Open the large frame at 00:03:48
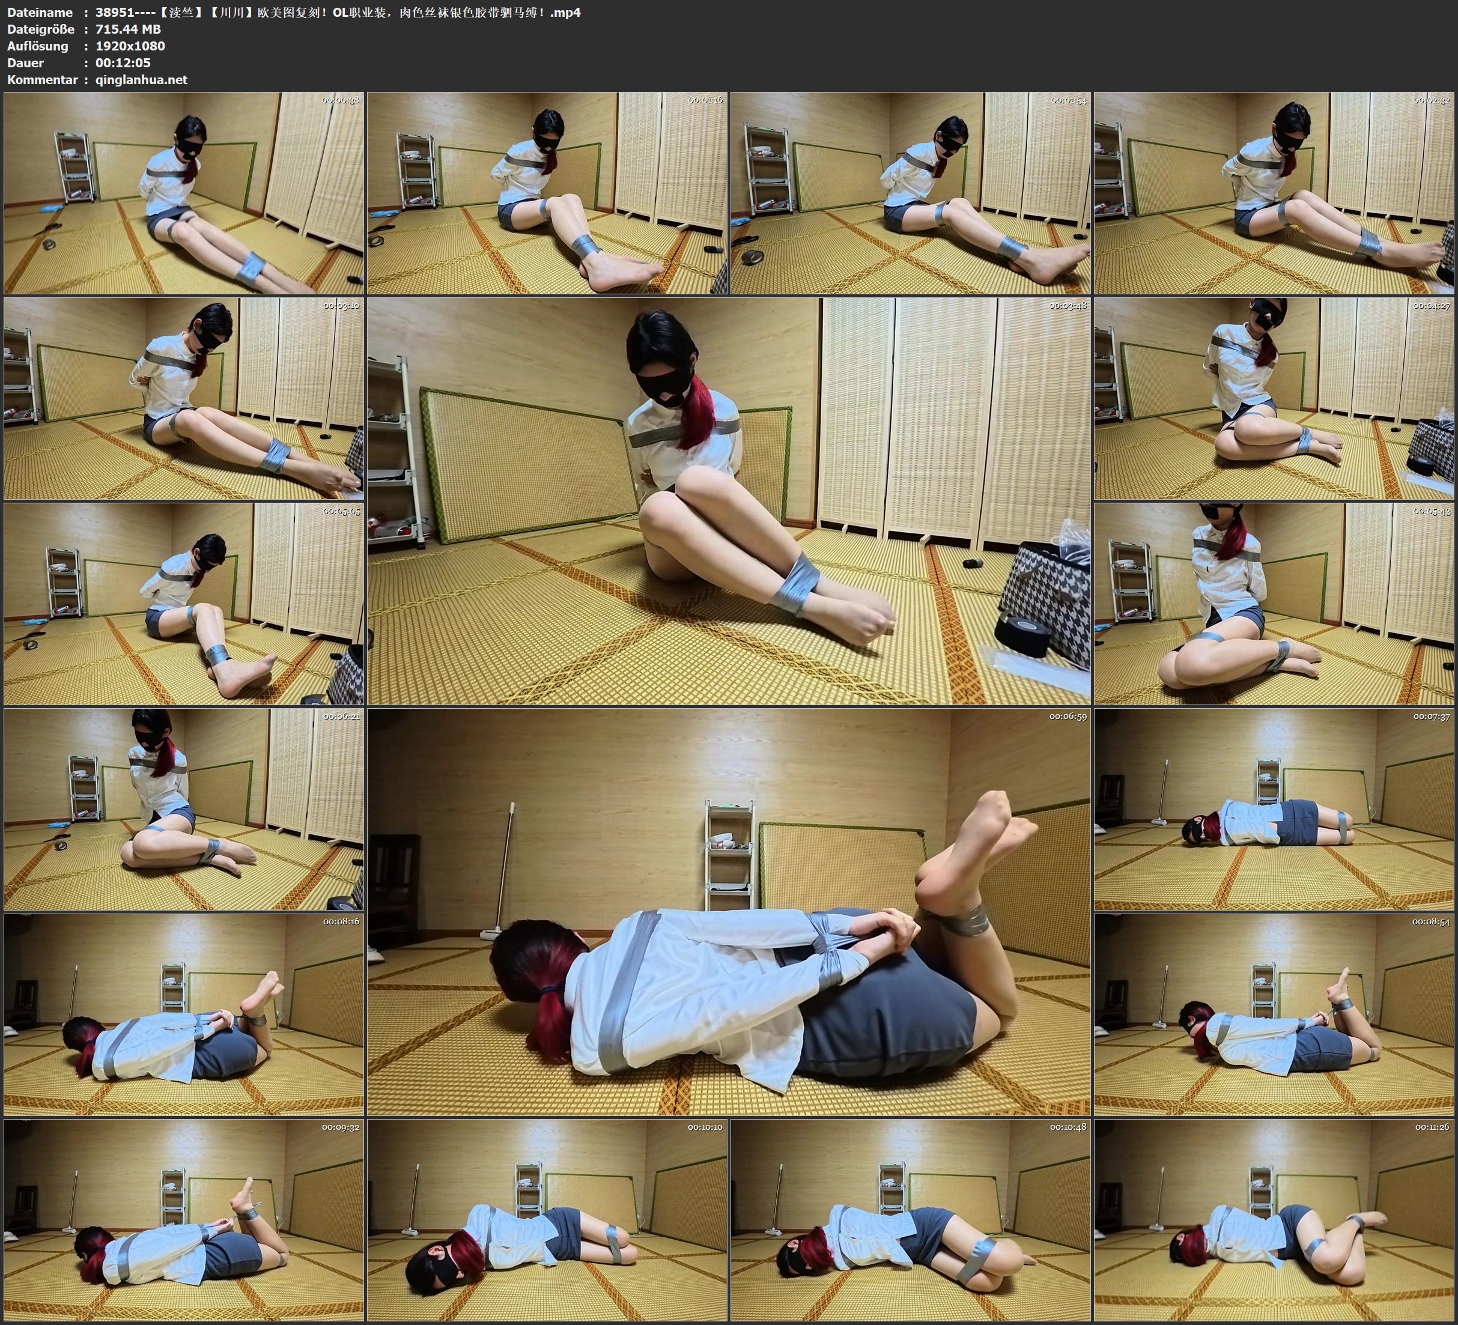1458x1325 pixels. tap(728, 501)
